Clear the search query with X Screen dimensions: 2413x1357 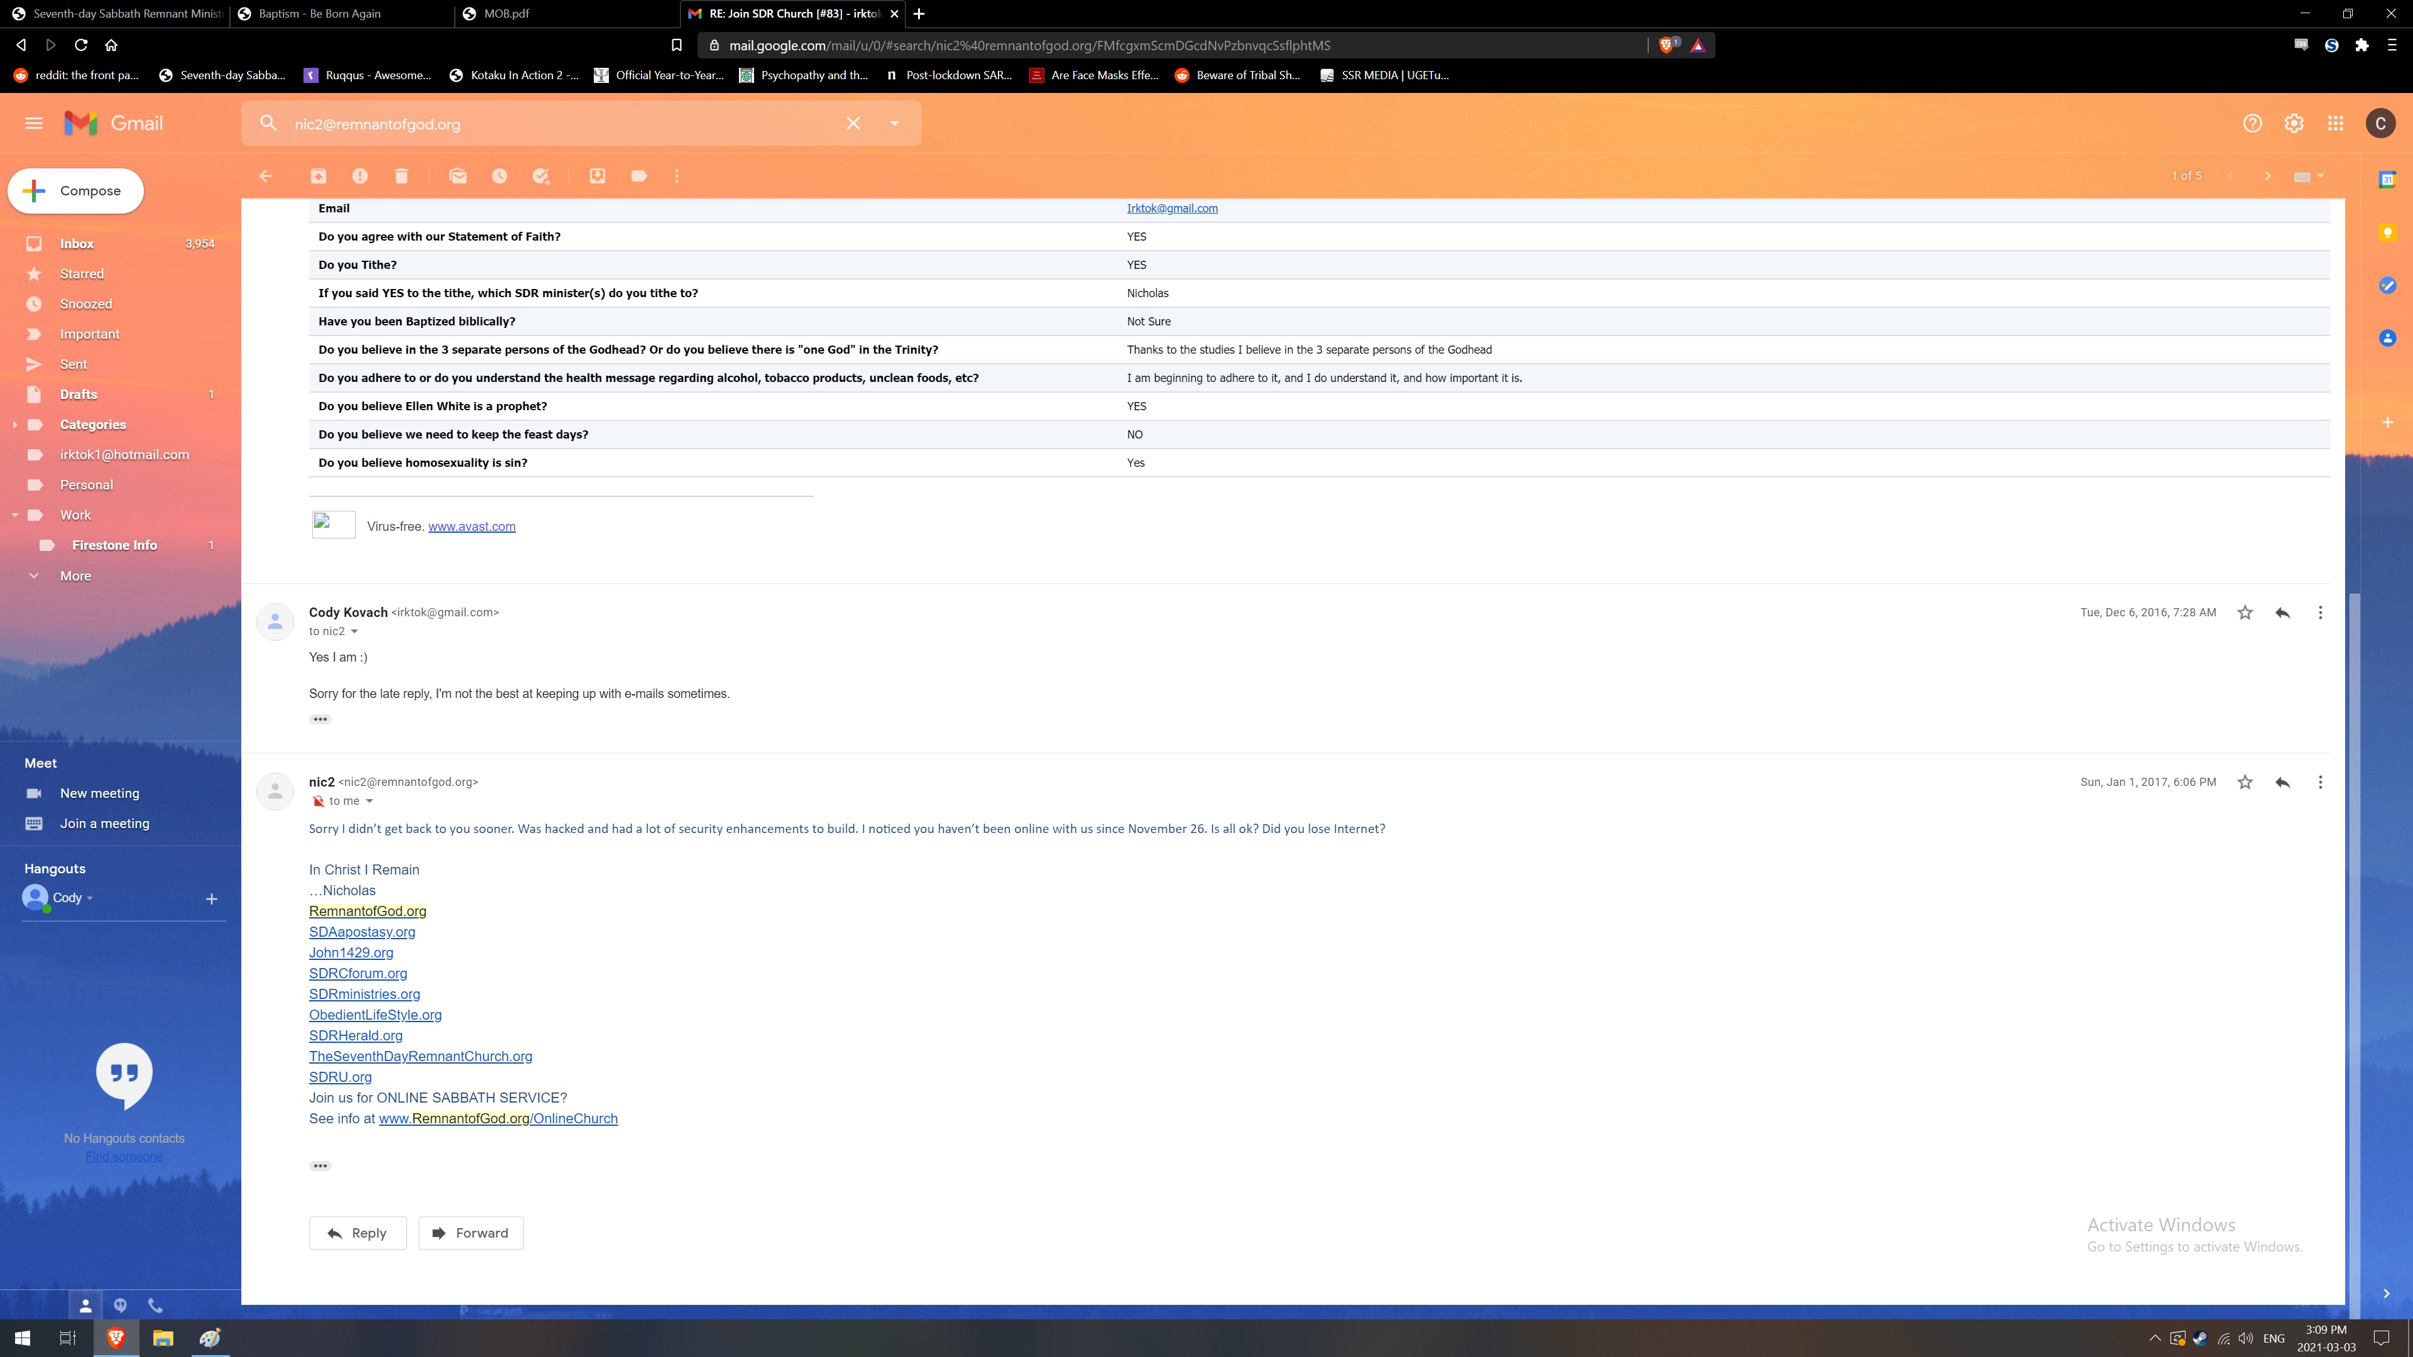pos(853,124)
